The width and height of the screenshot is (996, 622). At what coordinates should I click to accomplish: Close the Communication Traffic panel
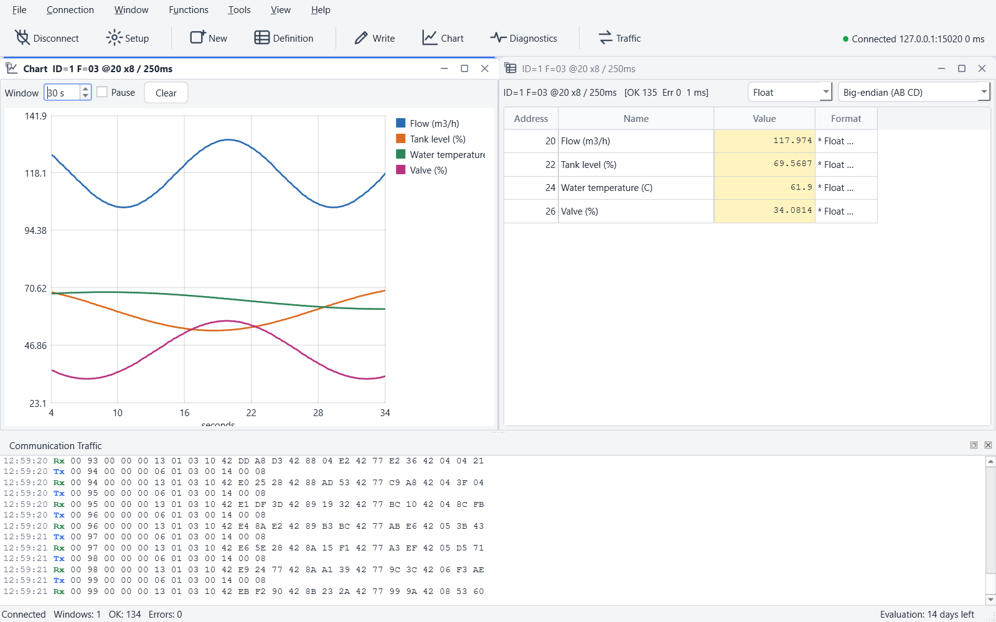click(x=988, y=445)
